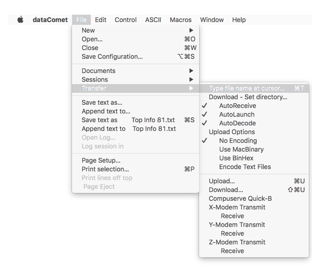312x266 pixels.
Task: Click the ASCII menu bar item
Action: point(153,20)
